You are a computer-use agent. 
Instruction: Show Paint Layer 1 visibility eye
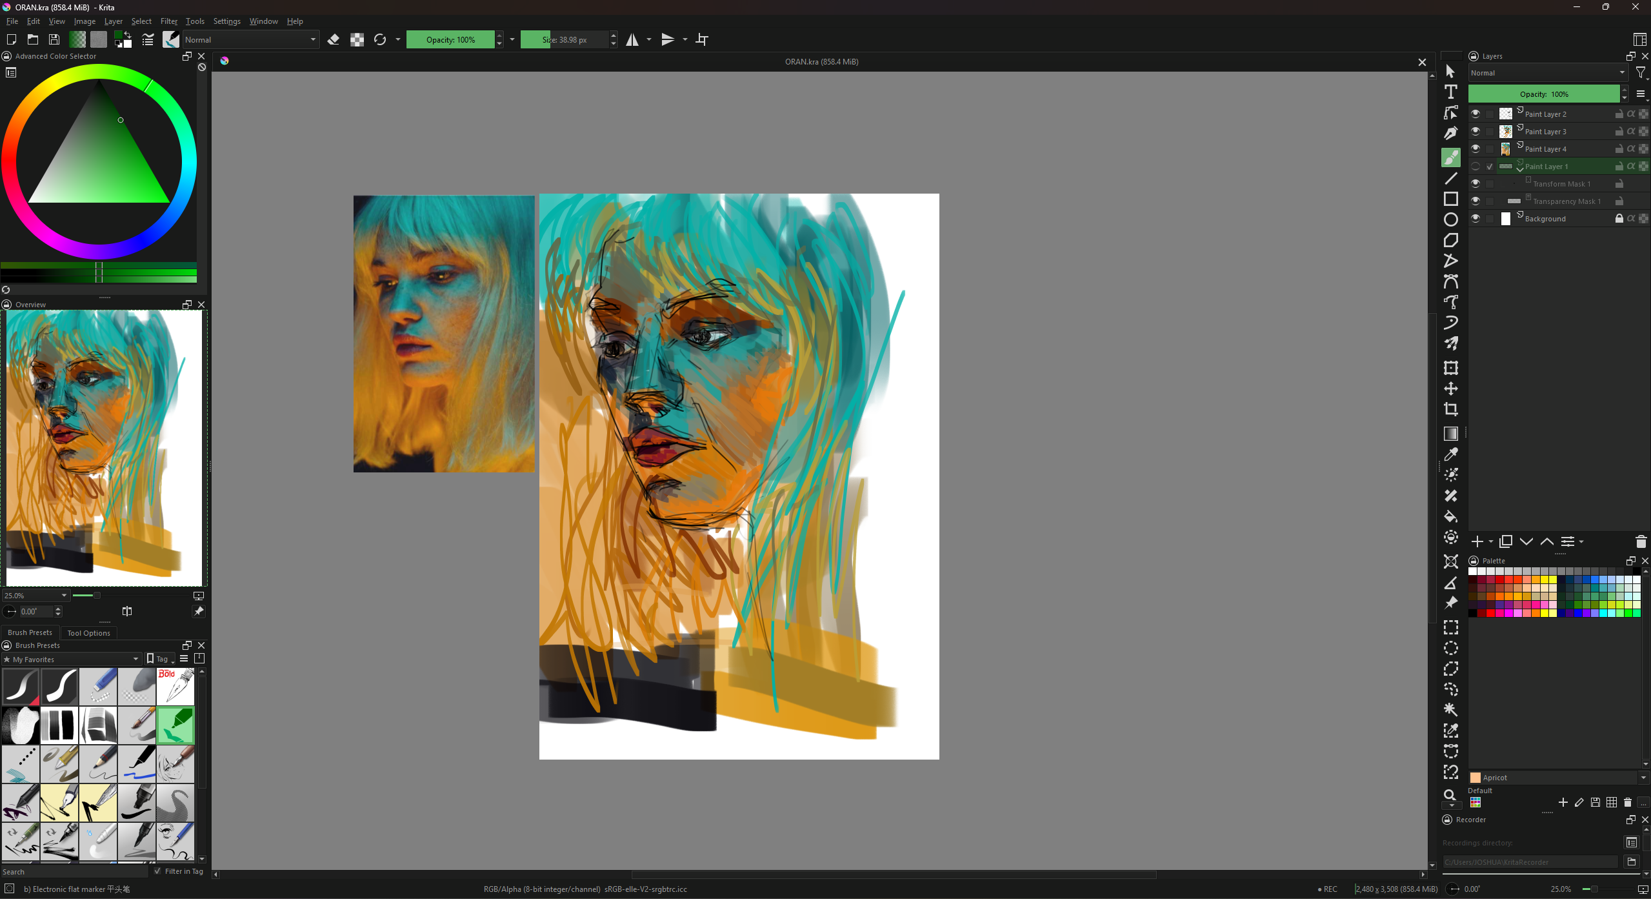click(x=1476, y=166)
